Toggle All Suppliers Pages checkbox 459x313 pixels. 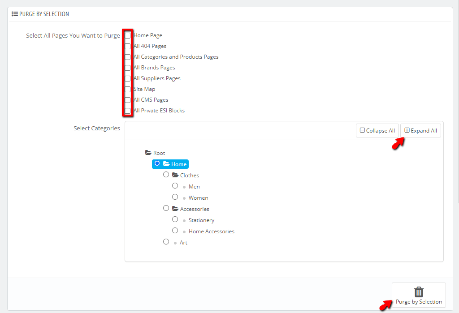click(128, 78)
